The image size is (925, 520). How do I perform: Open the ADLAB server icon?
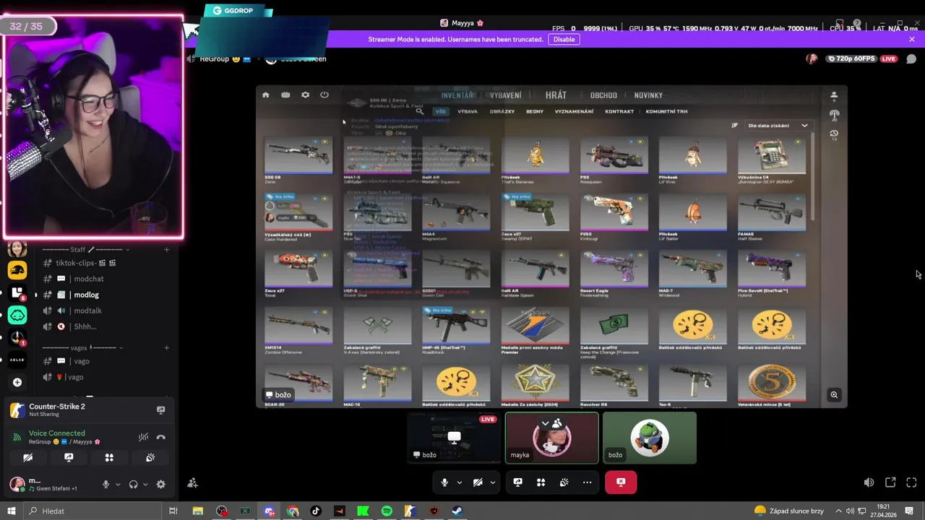(17, 360)
